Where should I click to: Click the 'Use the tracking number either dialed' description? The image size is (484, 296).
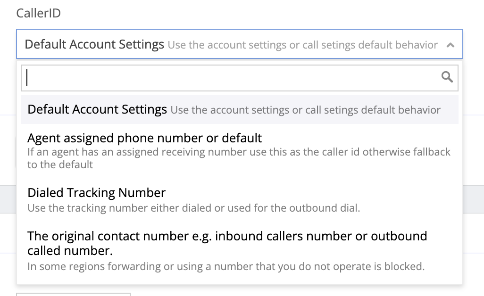[x=193, y=208]
